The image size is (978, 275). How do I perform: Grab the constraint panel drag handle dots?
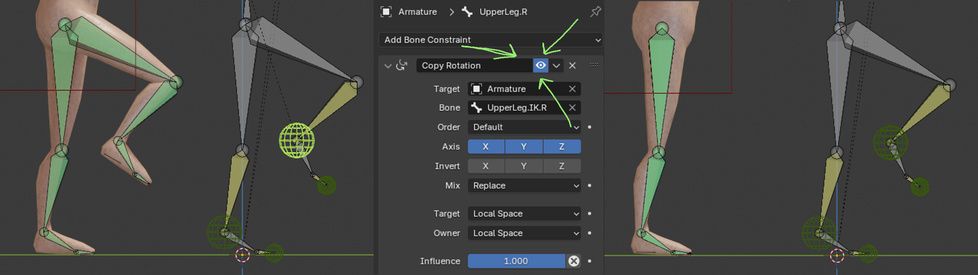(594, 65)
